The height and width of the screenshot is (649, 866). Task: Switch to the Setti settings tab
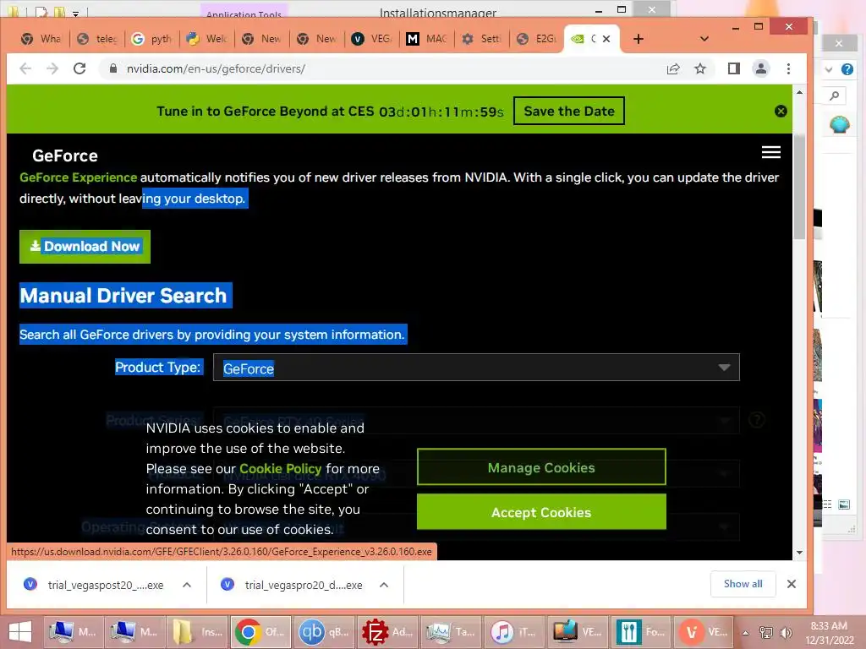[x=482, y=39]
